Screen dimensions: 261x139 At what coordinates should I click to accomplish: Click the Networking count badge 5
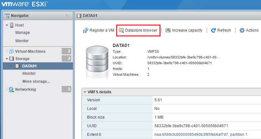click(x=66, y=89)
